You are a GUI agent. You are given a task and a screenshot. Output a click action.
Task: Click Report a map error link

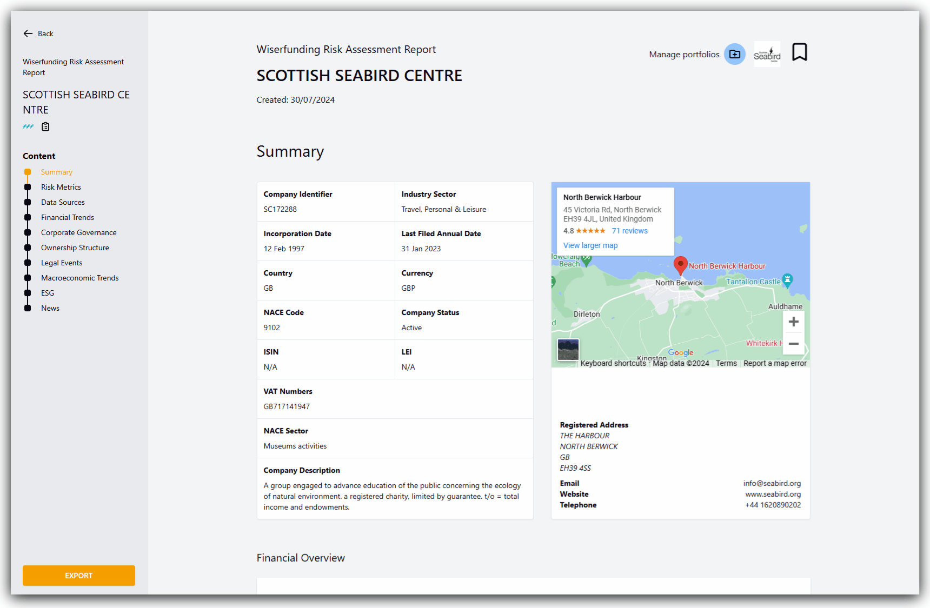pos(775,363)
